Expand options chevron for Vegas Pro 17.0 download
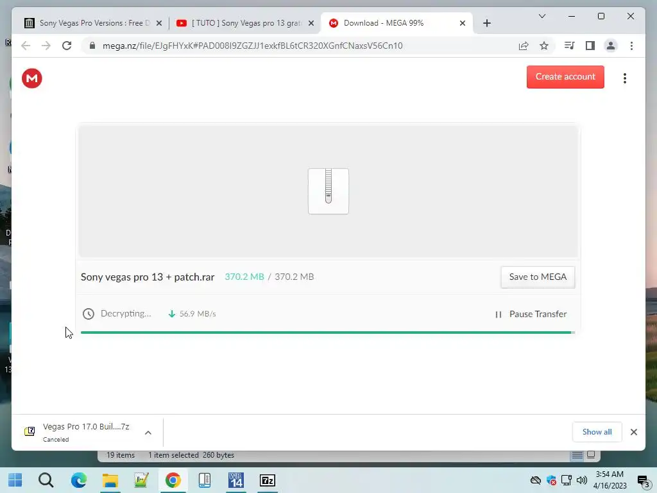This screenshot has height=493, width=657. 148,433
